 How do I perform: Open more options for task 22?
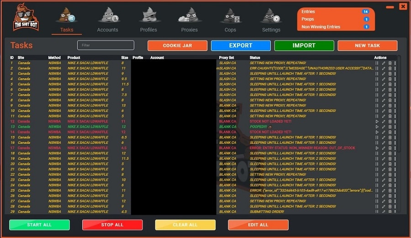(x=395, y=174)
